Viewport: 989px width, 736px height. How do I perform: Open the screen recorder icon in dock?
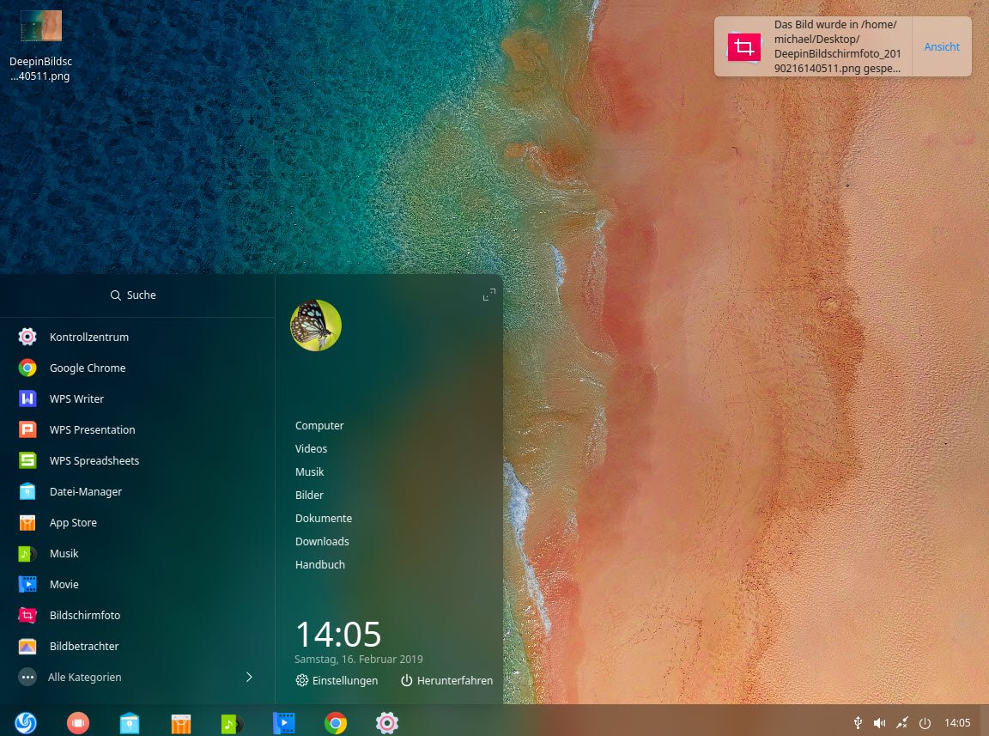coord(77,723)
